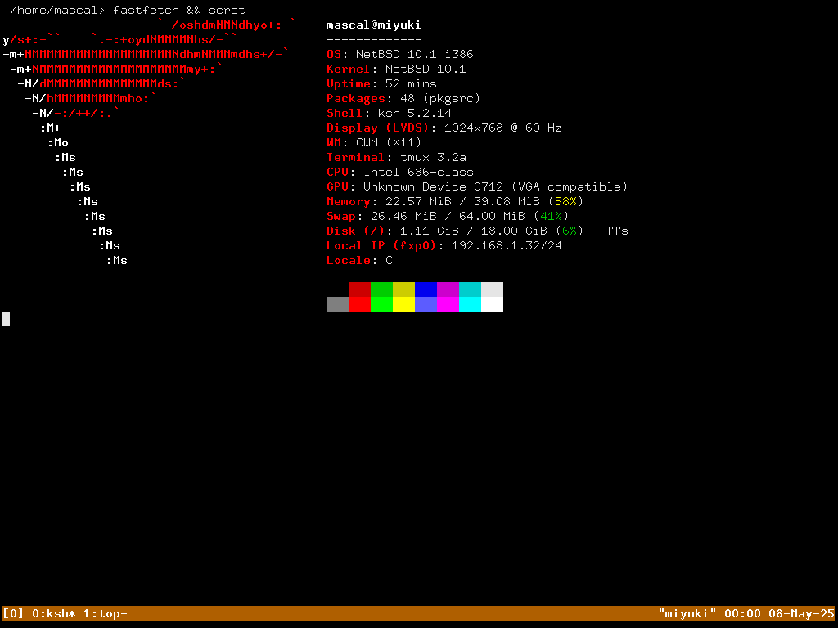Click the bright yellow color swatch

point(403,304)
